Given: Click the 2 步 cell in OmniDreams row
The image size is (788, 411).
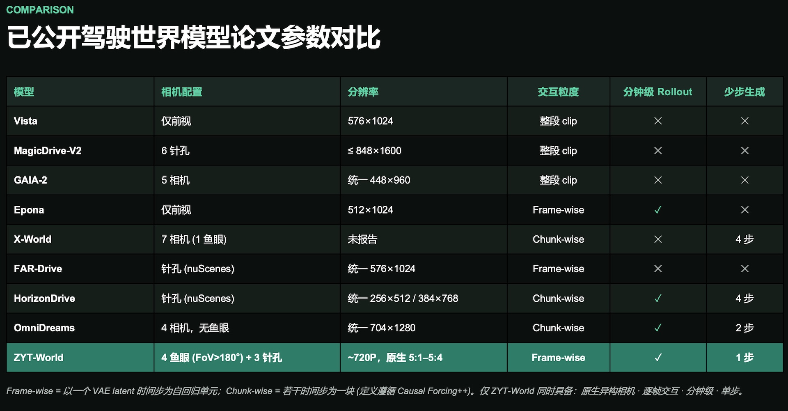Looking at the screenshot, I should coord(744,328).
